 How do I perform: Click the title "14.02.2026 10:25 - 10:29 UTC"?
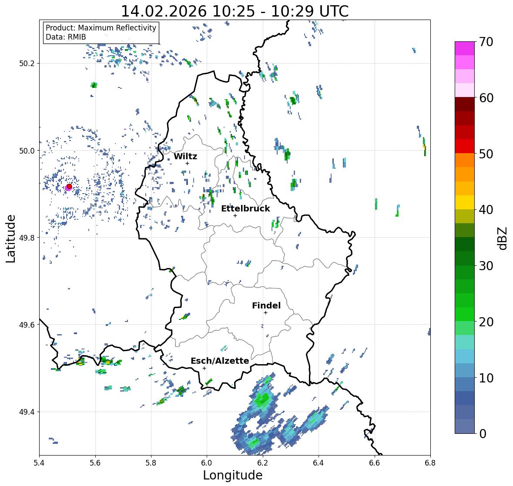[235, 11]
